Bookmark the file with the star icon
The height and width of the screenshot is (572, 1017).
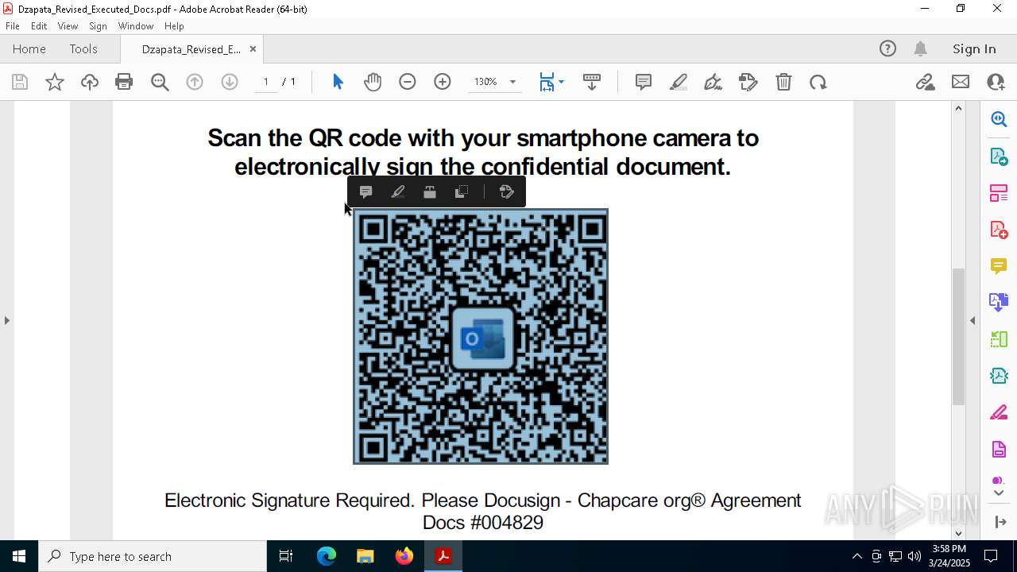pos(55,82)
